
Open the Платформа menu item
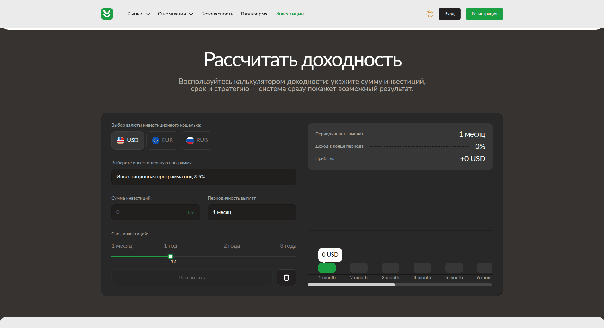pyautogui.click(x=254, y=14)
